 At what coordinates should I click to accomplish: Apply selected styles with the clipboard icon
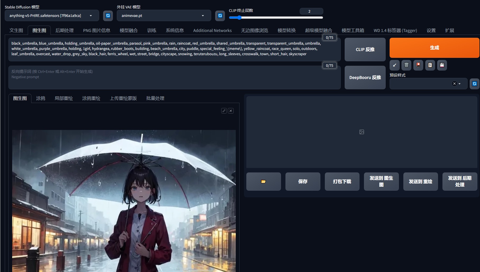click(x=430, y=65)
